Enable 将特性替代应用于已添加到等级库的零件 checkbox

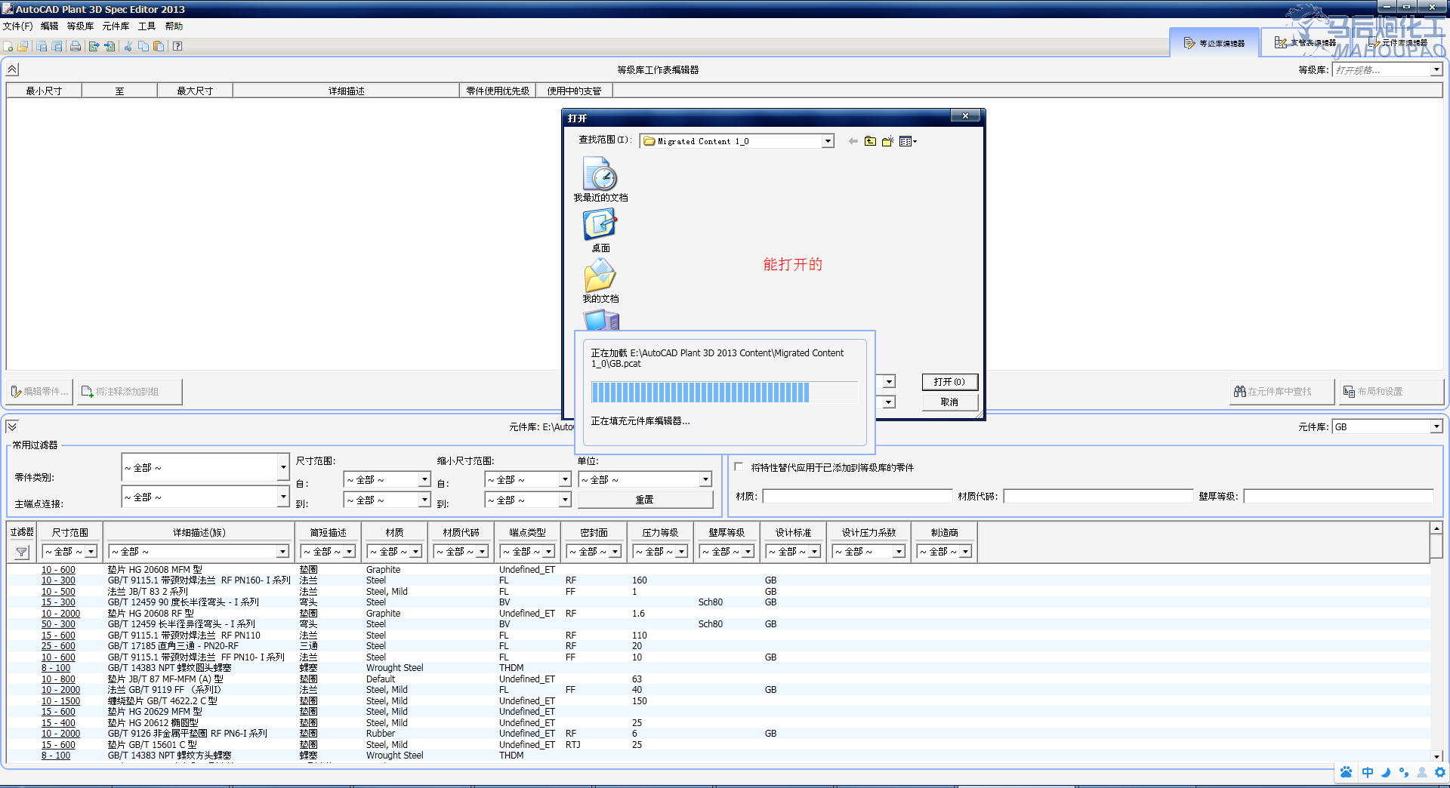click(x=739, y=467)
